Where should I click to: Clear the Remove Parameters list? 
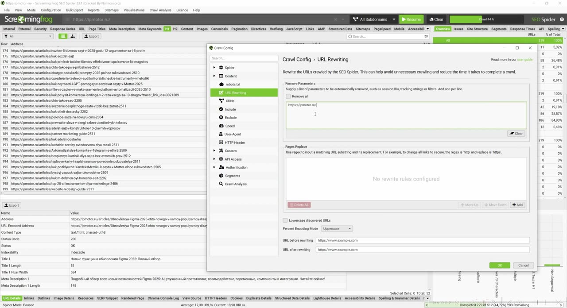click(x=516, y=134)
